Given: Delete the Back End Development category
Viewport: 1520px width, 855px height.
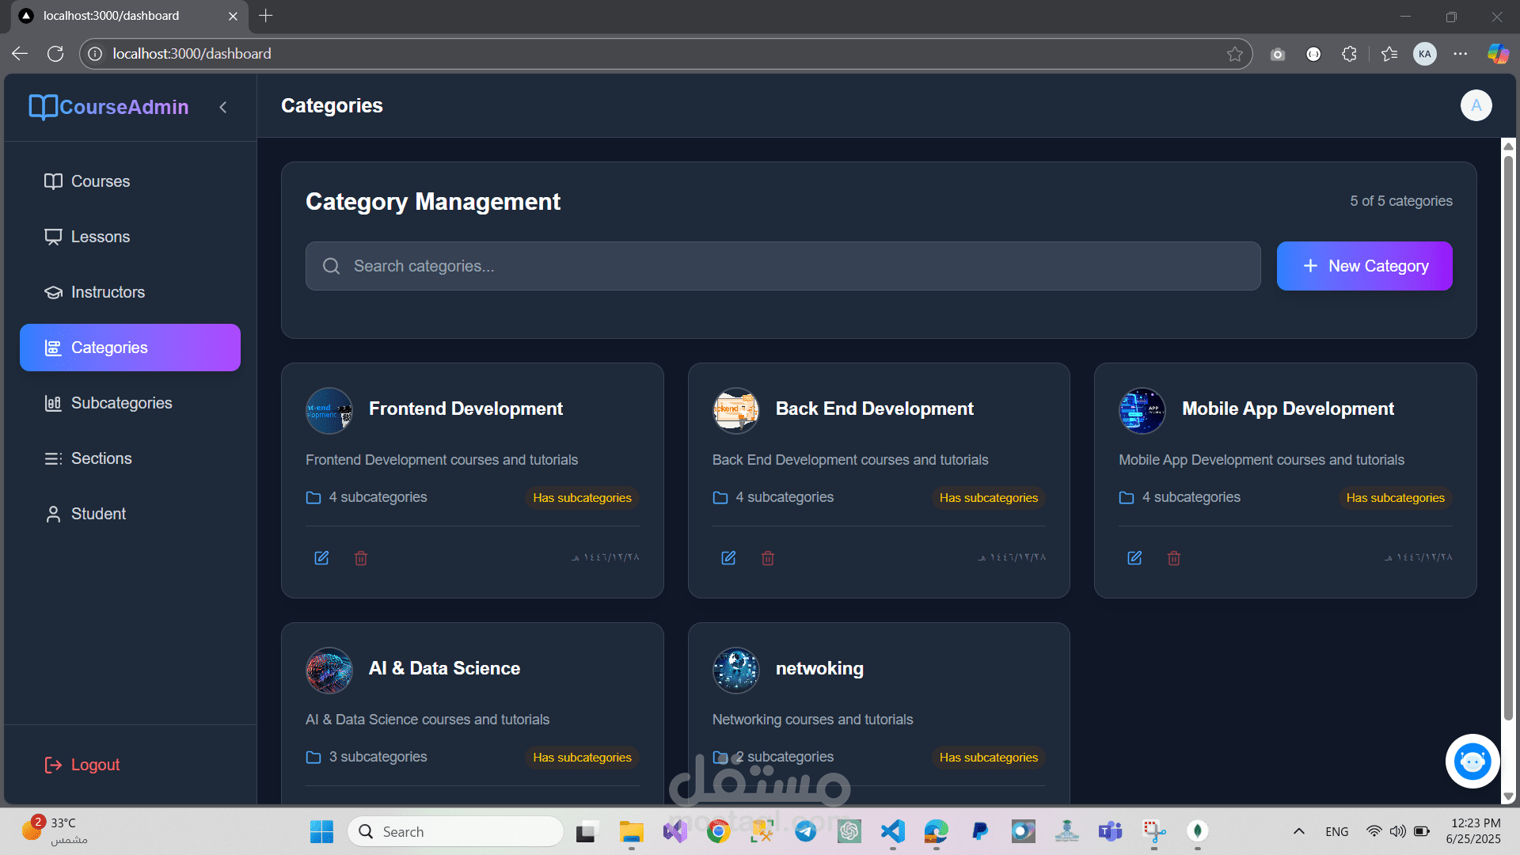Looking at the screenshot, I should [767, 558].
